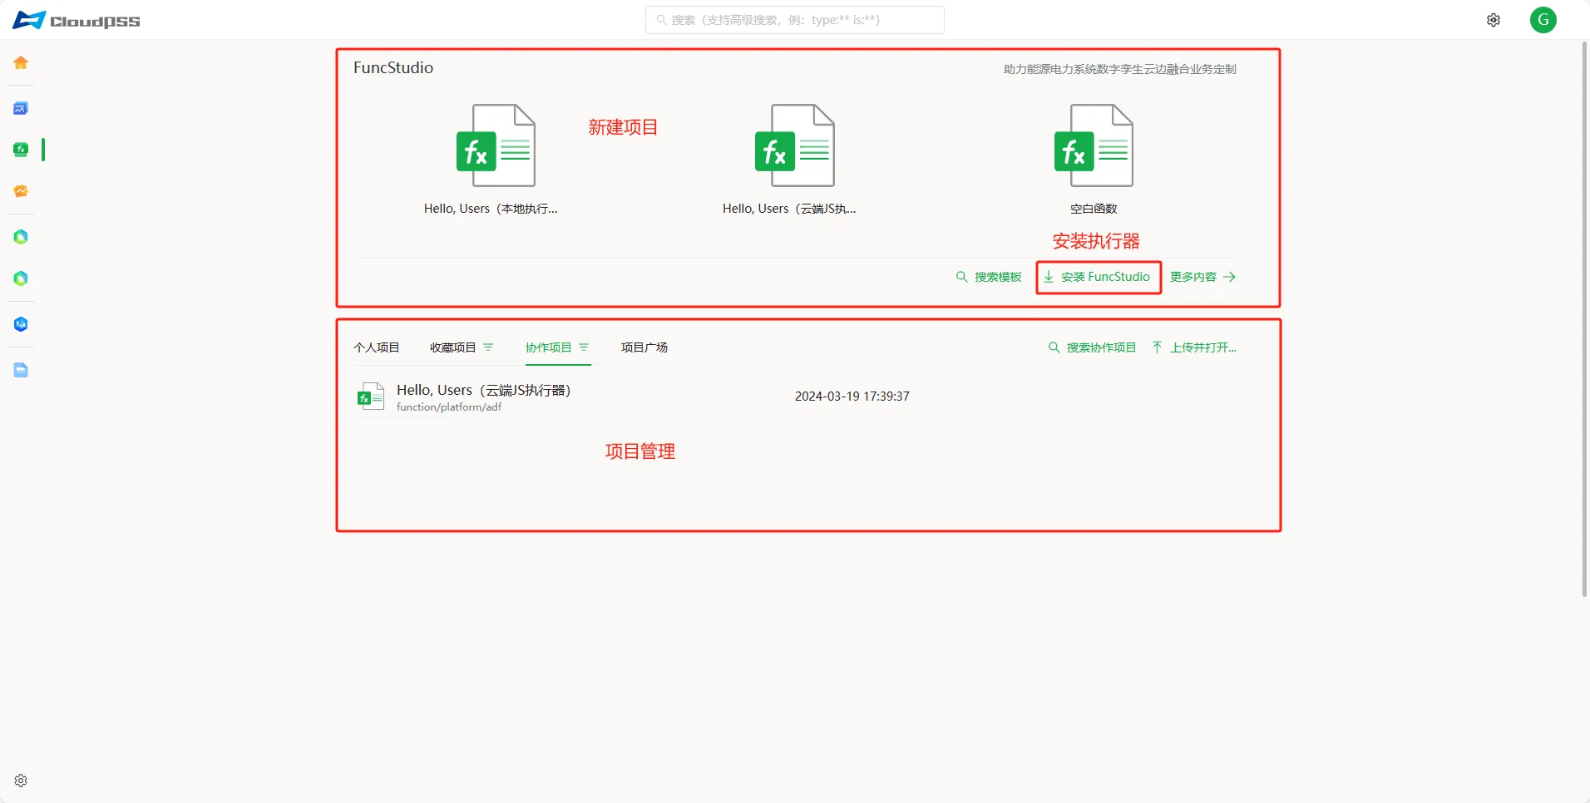Click the download arrow icon beside 安装 FuncStudio
The width and height of the screenshot is (1590, 803).
pyautogui.click(x=1049, y=277)
